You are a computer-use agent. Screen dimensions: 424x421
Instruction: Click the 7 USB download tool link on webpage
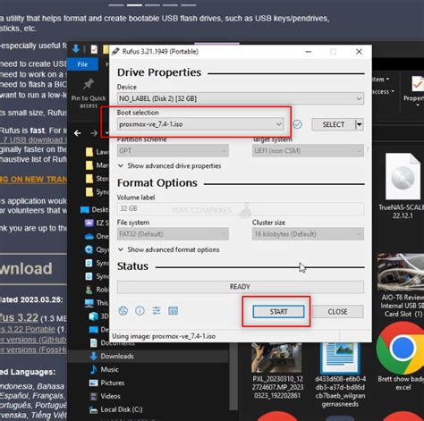click(x=33, y=140)
